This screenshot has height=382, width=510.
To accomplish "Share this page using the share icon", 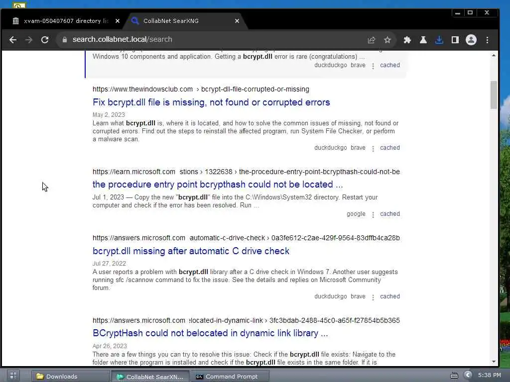I will (371, 40).
